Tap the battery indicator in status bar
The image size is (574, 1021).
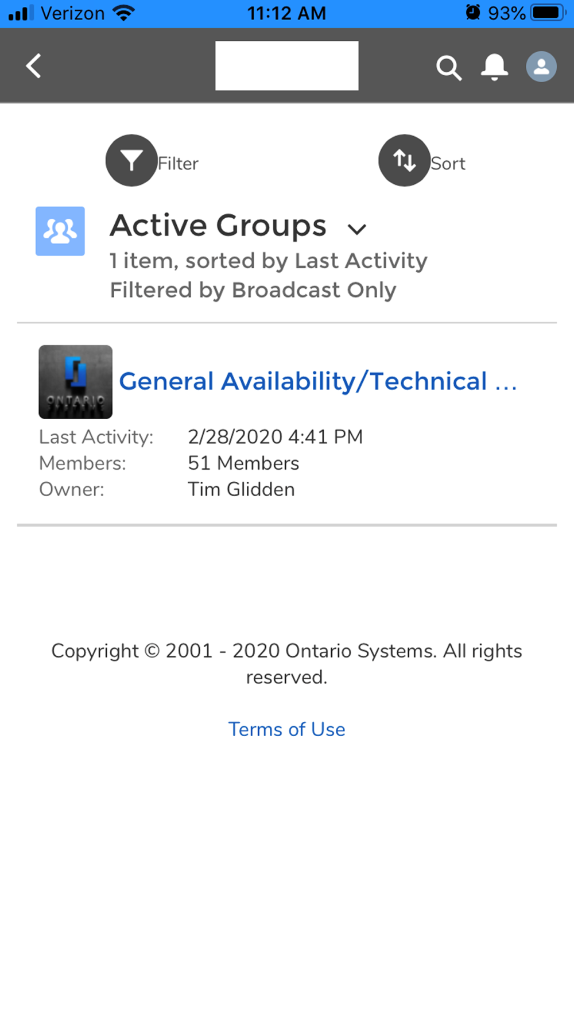[x=549, y=13]
